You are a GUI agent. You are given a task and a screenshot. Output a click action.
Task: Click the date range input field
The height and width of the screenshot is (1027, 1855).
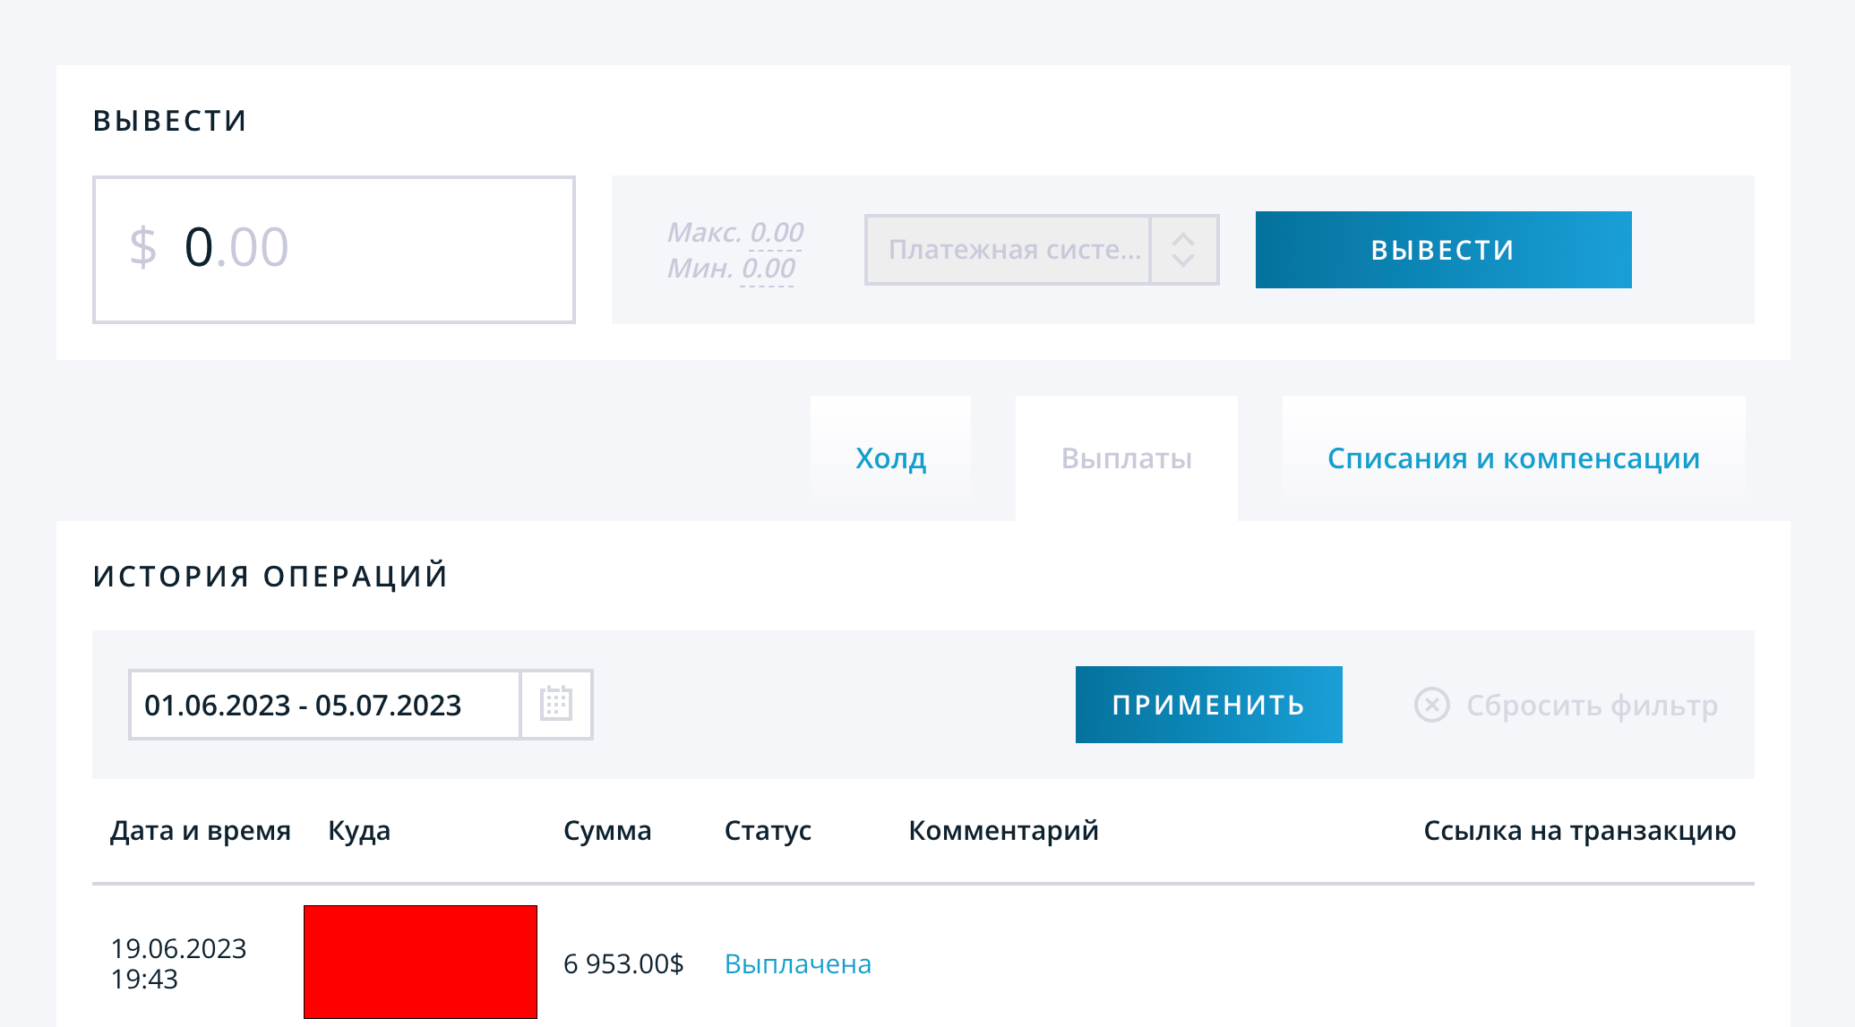tap(324, 705)
